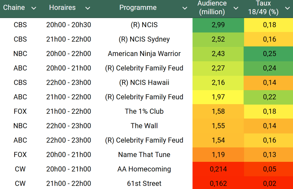Click the (R) NCIS Sydney cell
The image size is (293, 189).
(x=144, y=39)
